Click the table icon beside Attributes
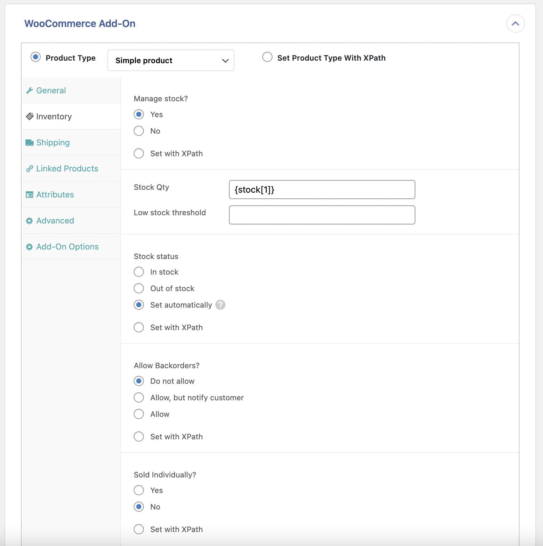The height and width of the screenshot is (546, 543). click(x=30, y=195)
